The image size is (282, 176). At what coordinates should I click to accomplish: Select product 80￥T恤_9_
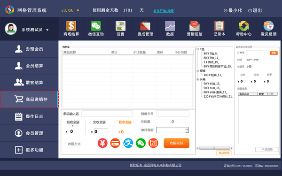(x=211, y=54)
